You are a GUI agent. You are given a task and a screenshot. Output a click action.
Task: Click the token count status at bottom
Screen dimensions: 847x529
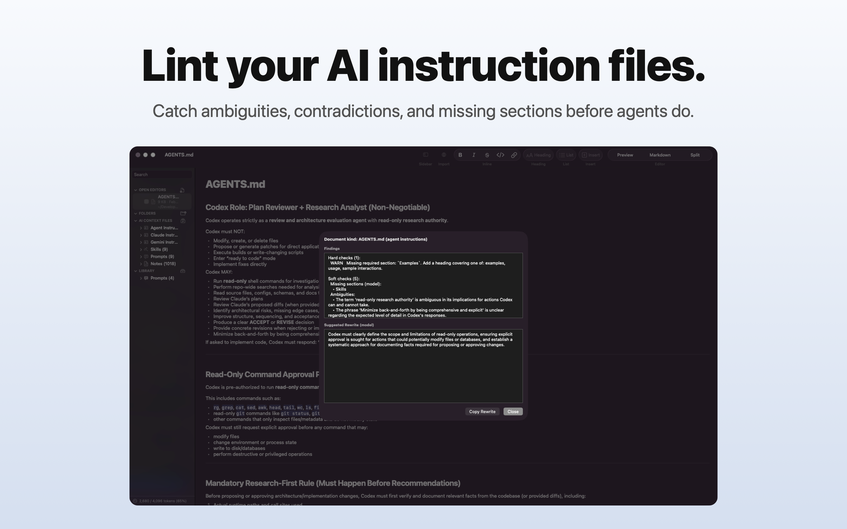pos(163,501)
